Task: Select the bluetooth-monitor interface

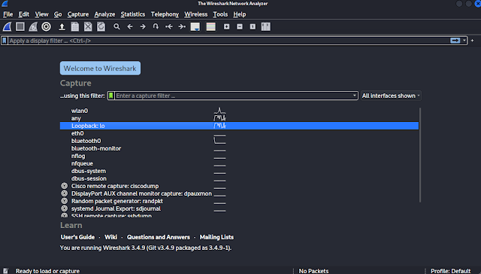Action: tap(239, 148)
